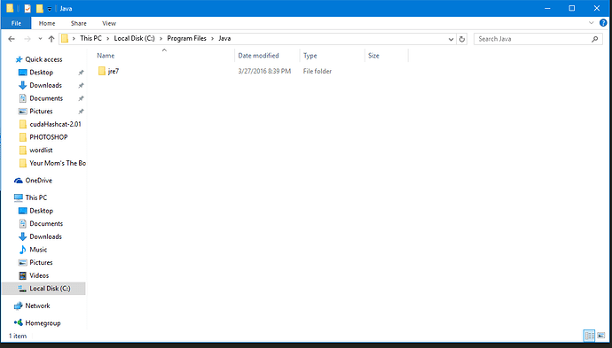Click the New folder quick access icon

(39, 8)
